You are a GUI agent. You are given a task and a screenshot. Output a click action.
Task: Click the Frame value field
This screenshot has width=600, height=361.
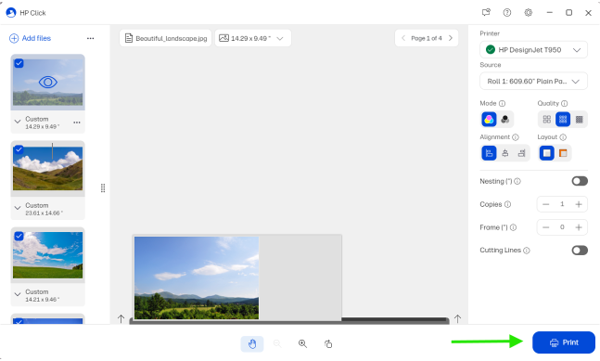[x=562, y=227]
